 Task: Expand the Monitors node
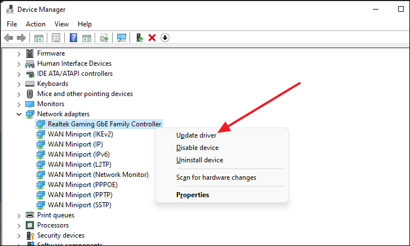[x=19, y=104]
